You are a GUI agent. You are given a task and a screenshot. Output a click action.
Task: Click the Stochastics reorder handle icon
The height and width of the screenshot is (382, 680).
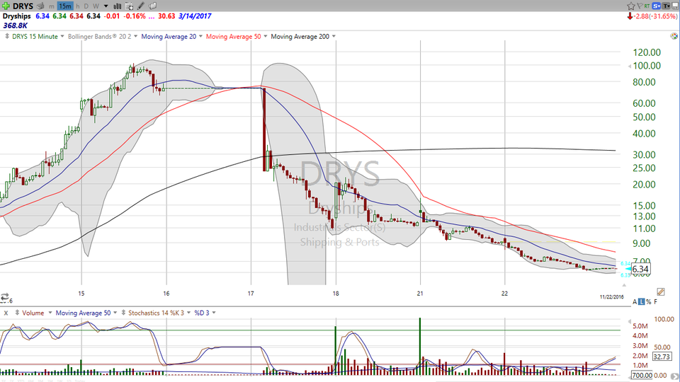[x=123, y=313]
